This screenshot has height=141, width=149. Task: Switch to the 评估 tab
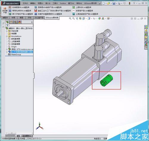pos(30,18)
